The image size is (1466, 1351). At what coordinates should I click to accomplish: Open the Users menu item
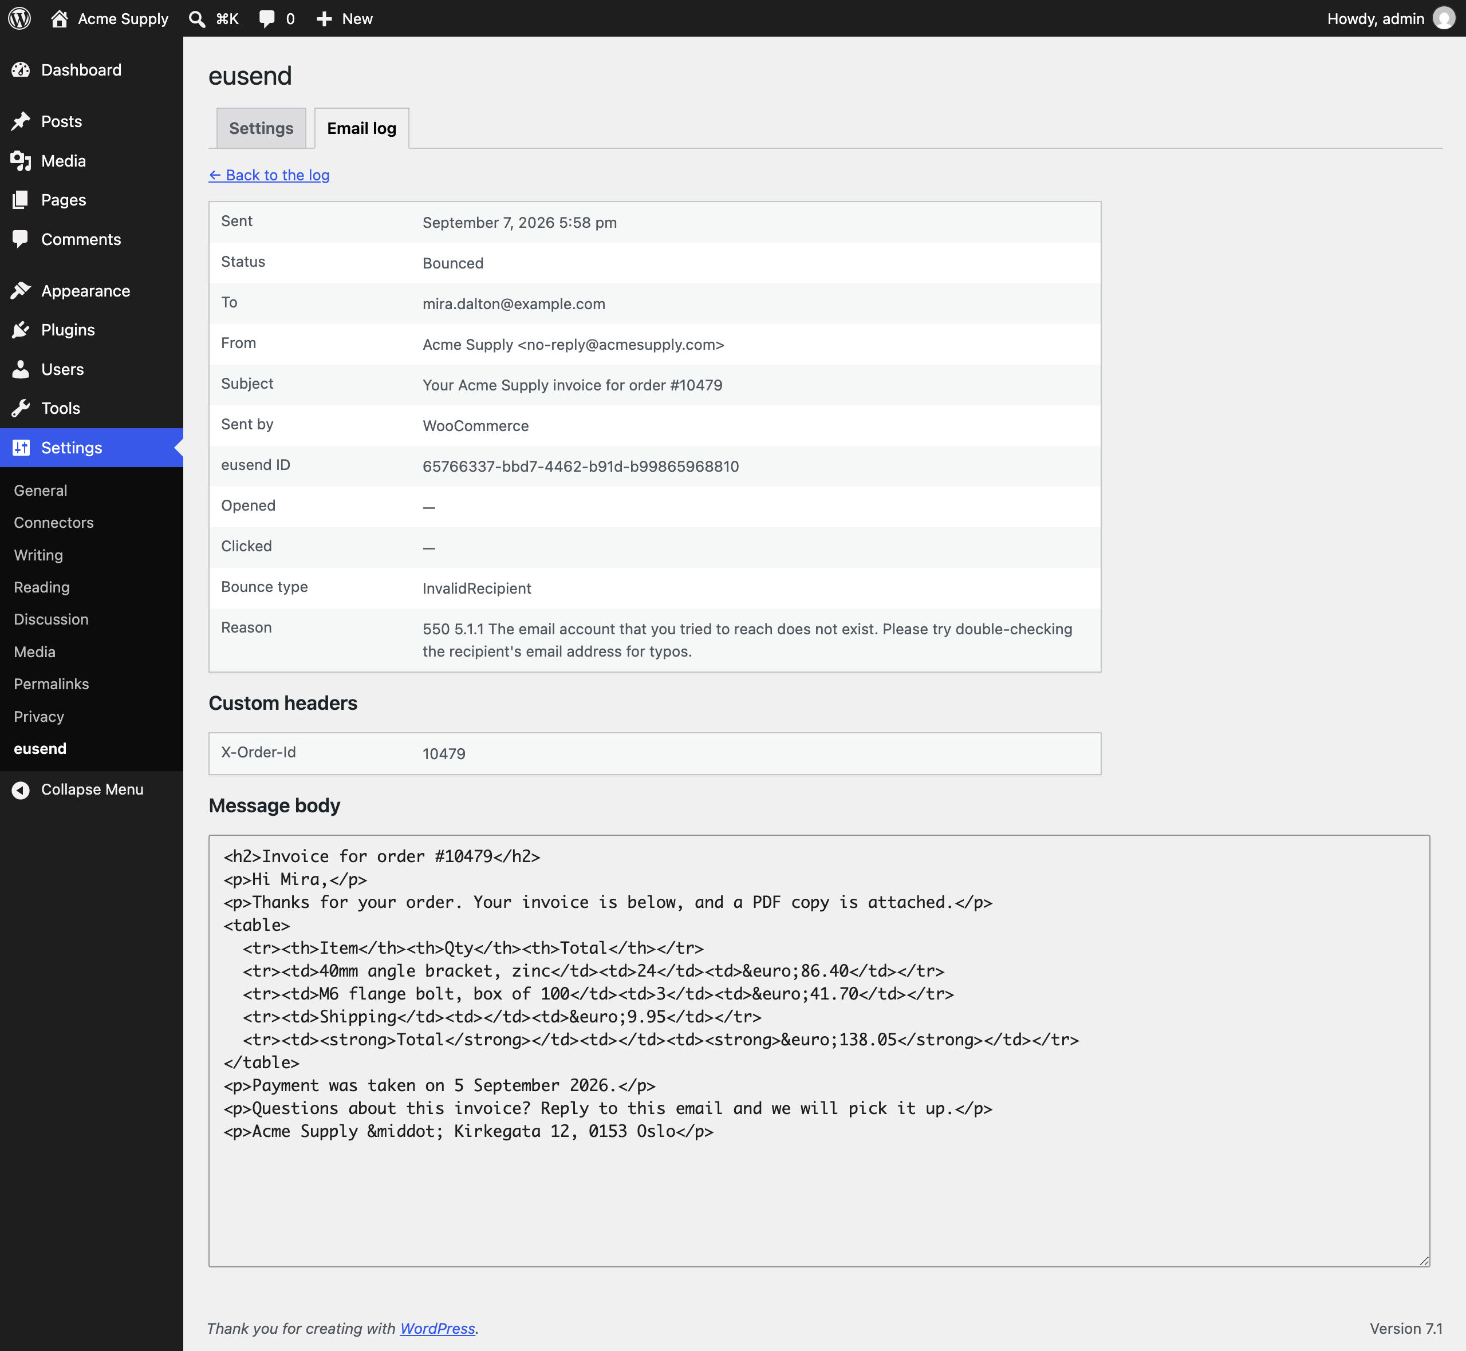92,369
